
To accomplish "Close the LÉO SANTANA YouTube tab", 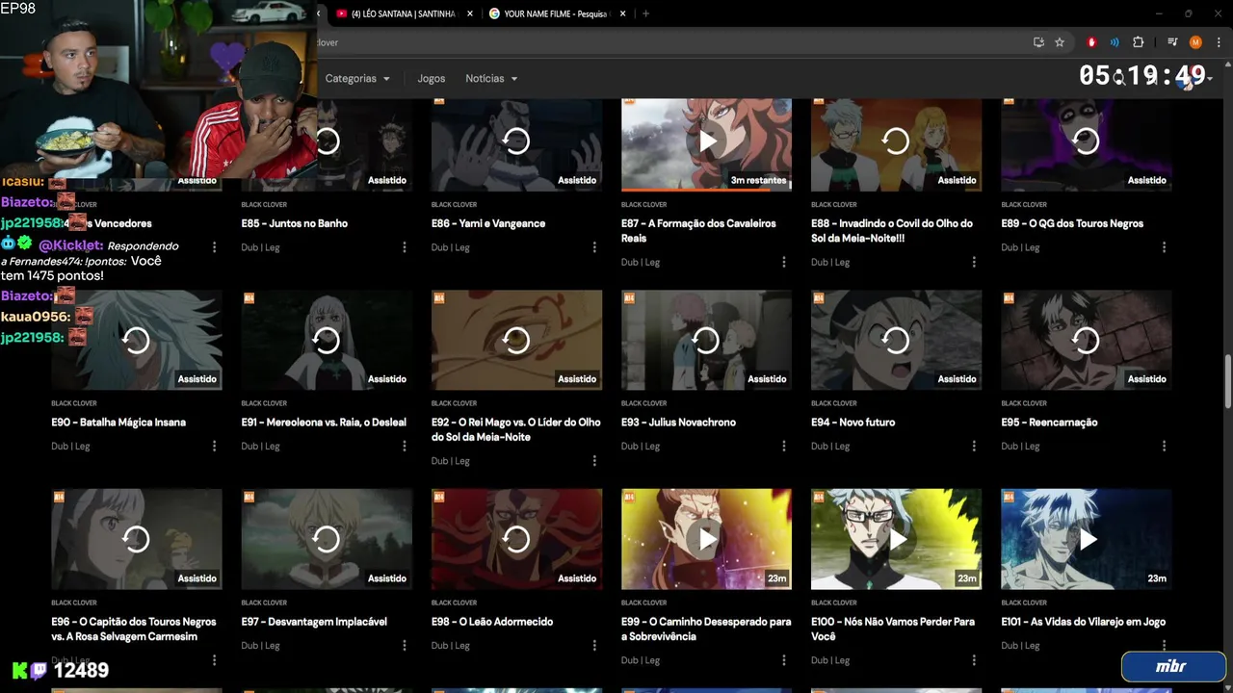I will [x=469, y=13].
